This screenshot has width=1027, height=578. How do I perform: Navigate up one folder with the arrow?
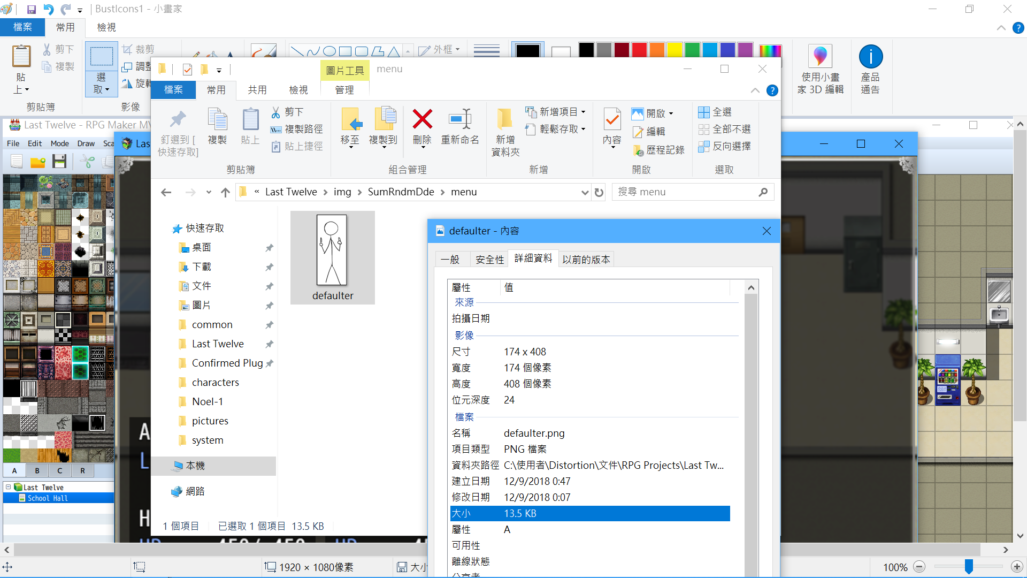point(225,192)
